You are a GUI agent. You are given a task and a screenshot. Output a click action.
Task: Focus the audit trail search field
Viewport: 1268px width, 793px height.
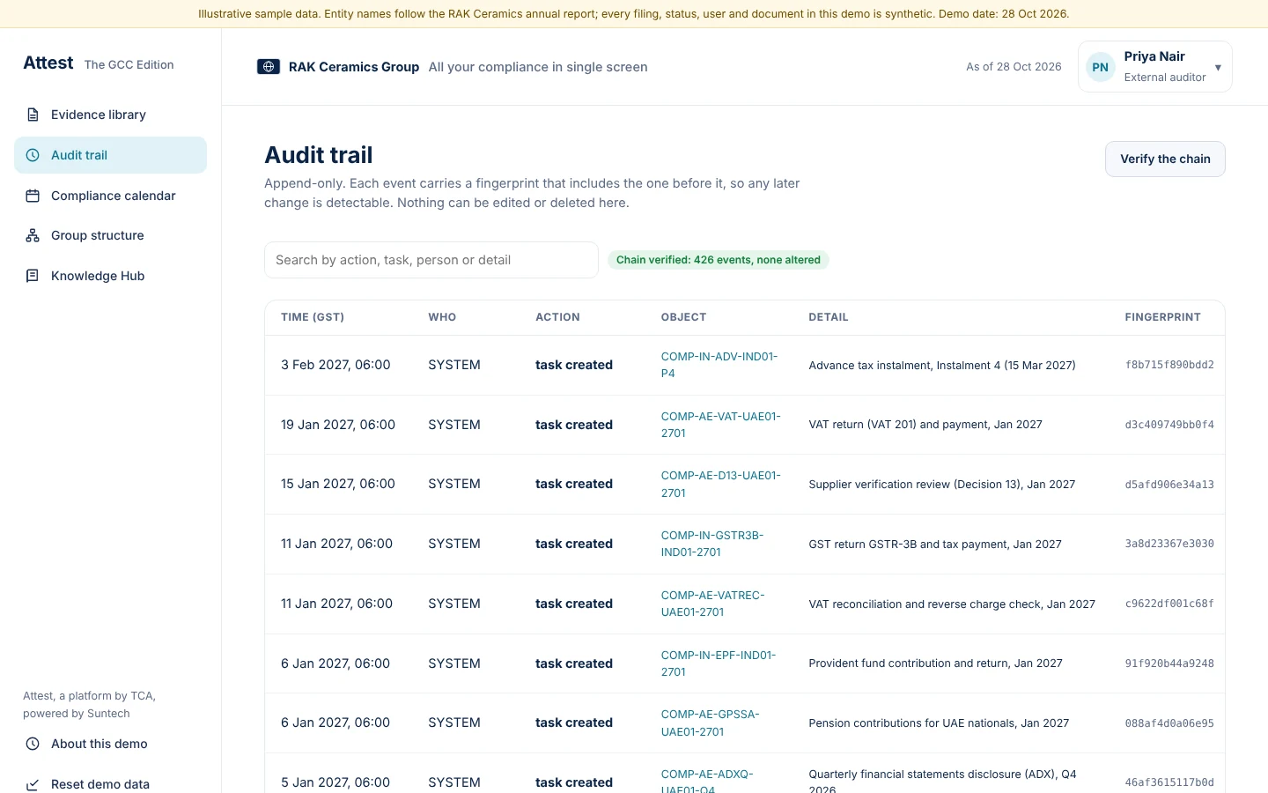point(431,260)
